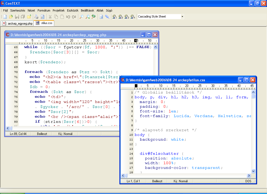This screenshot has width=267, height=194.
Task: Switch to the arckep_egyseg.php tab
Action: pyautogui.click(x=17, y=23)
